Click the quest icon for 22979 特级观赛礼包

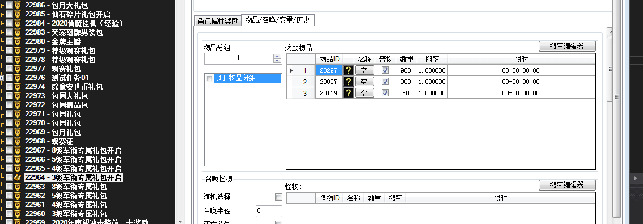click(x=17, y=50)
